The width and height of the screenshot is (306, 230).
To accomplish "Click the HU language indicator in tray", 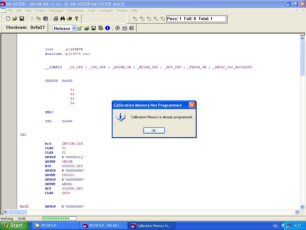I will (x=275, y=226).
